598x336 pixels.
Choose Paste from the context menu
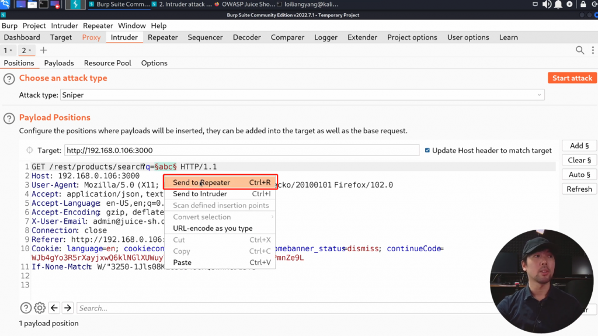click(220, 263)
